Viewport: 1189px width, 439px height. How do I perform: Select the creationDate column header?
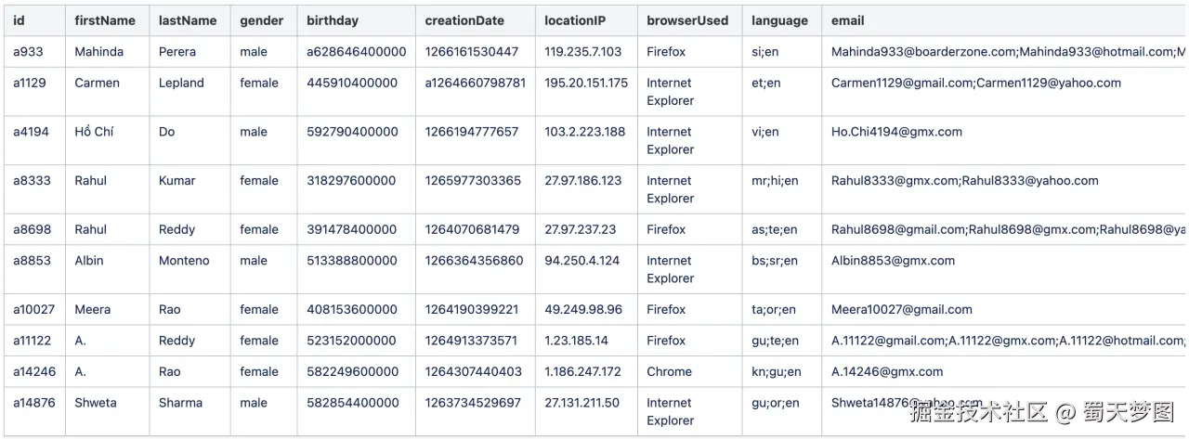tap(464, 20)
